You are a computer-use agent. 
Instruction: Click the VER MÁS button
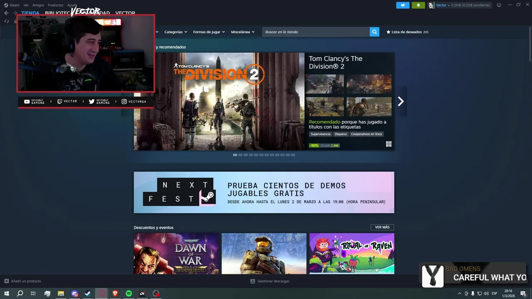(x=382, y=227)
